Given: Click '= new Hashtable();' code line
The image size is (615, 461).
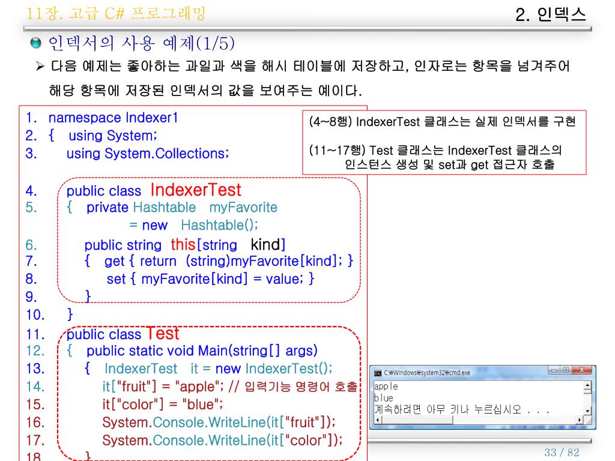Looking at the screenshot, I should point(194,225).
